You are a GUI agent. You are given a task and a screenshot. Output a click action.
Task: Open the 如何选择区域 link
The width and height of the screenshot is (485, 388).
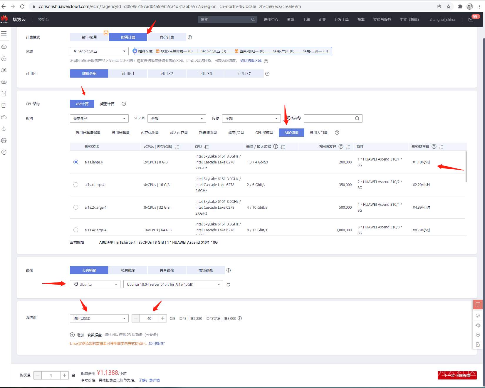(251, 61)
